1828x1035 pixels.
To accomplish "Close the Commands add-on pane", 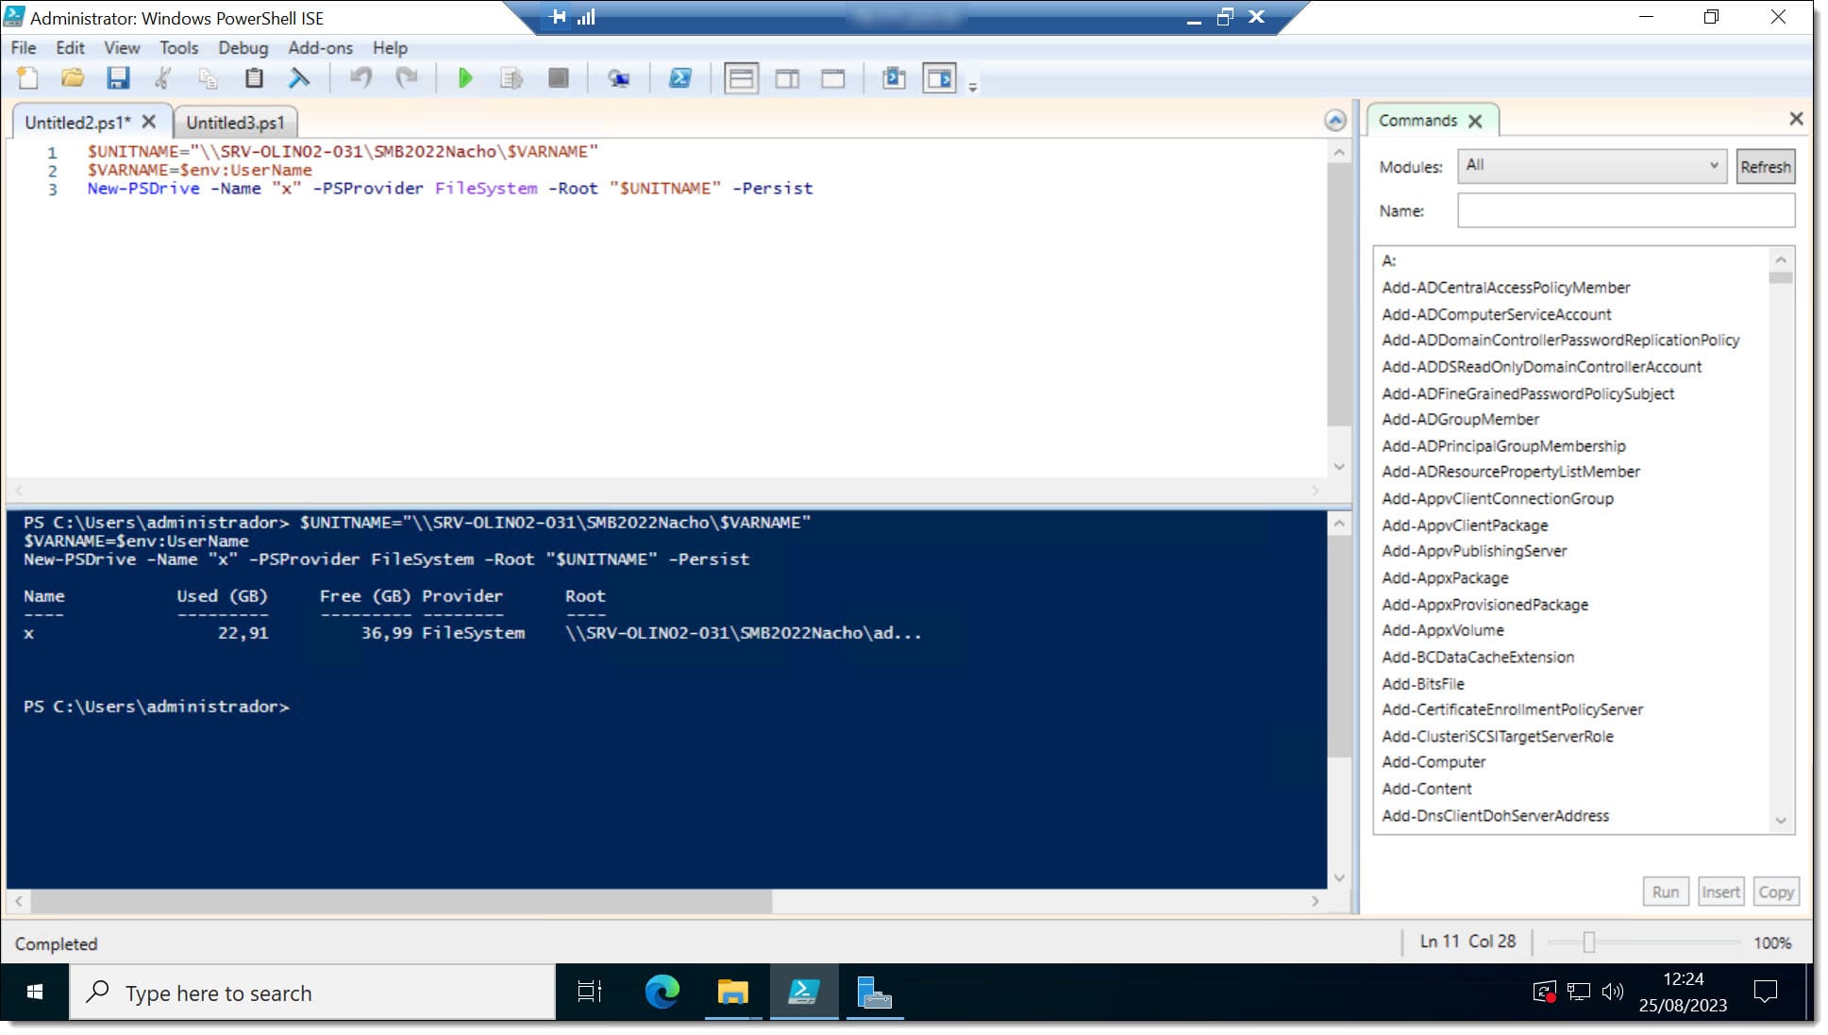I will pos(1796,119).
